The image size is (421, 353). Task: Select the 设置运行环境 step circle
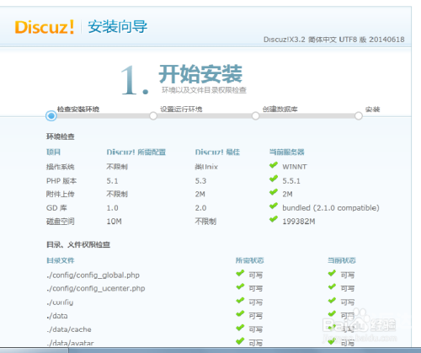(153, 115)
